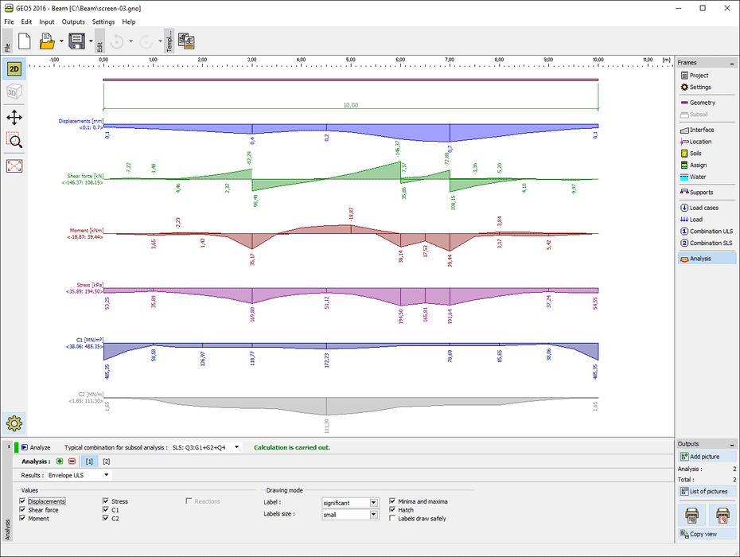Activate the pan (move view) tool

tap(14, 118)
